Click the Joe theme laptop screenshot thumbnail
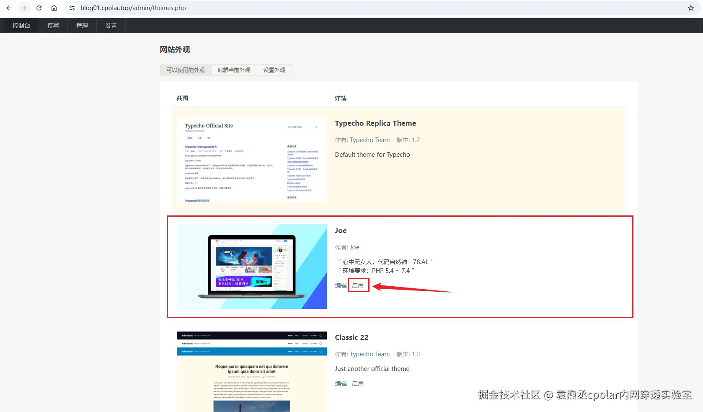Screen dimensions: 703x412 tap(252, 267)
